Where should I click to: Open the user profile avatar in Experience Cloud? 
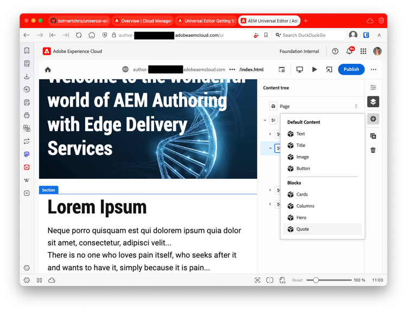[x=377, y=51]
